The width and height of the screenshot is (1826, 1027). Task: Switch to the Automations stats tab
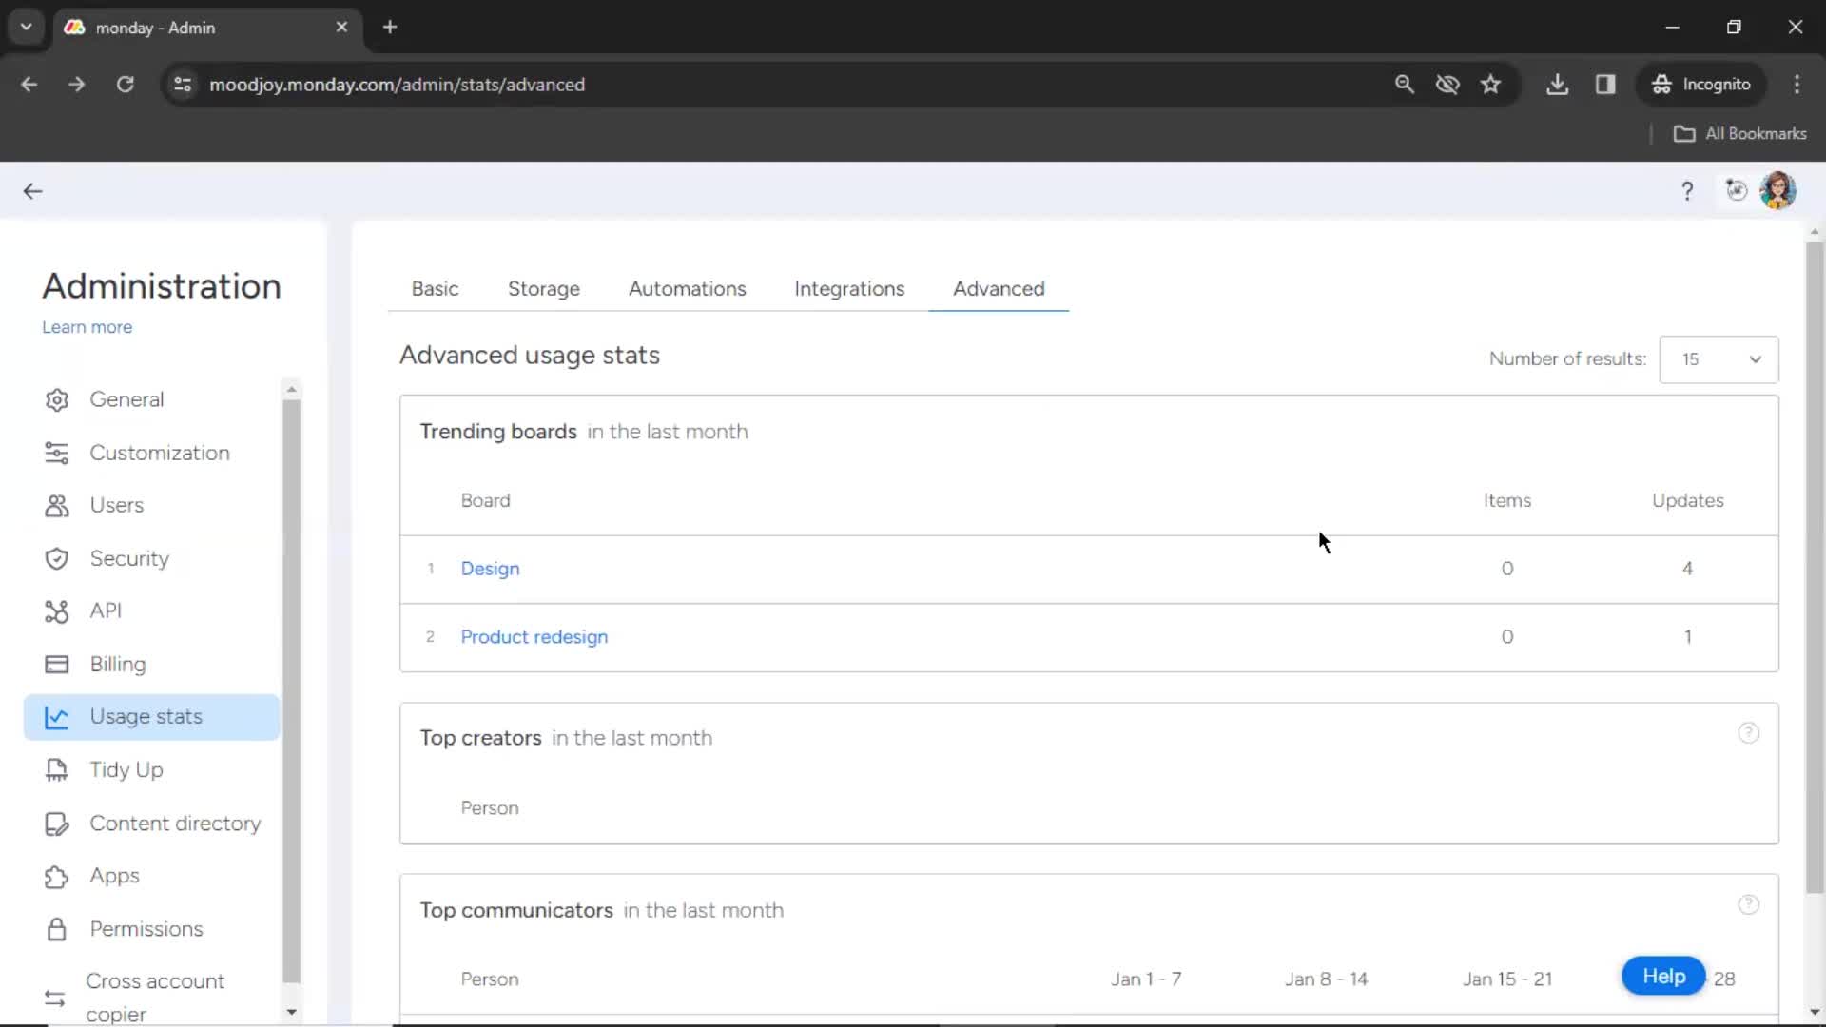pyautogui.click(x=688, y=288)
